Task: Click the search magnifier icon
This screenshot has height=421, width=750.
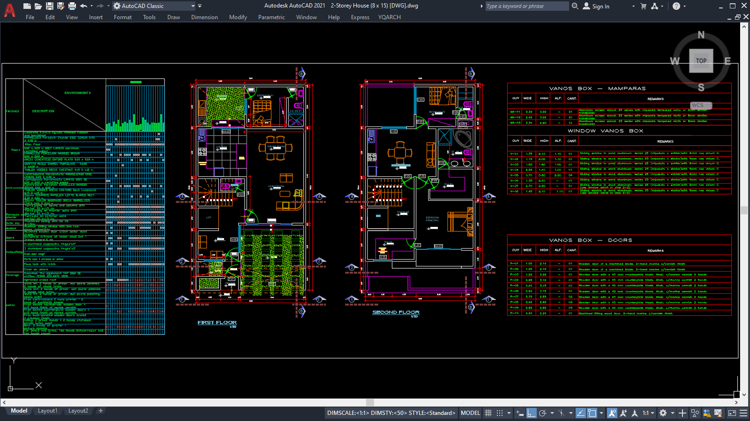Action: tap(575, 6)
